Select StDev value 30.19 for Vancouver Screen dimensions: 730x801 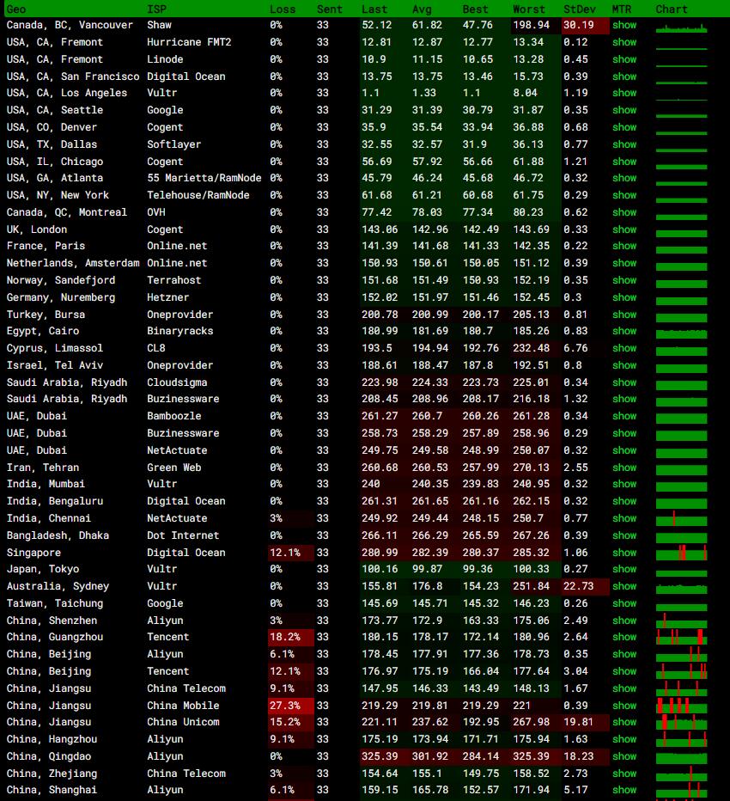coord(585,25)
